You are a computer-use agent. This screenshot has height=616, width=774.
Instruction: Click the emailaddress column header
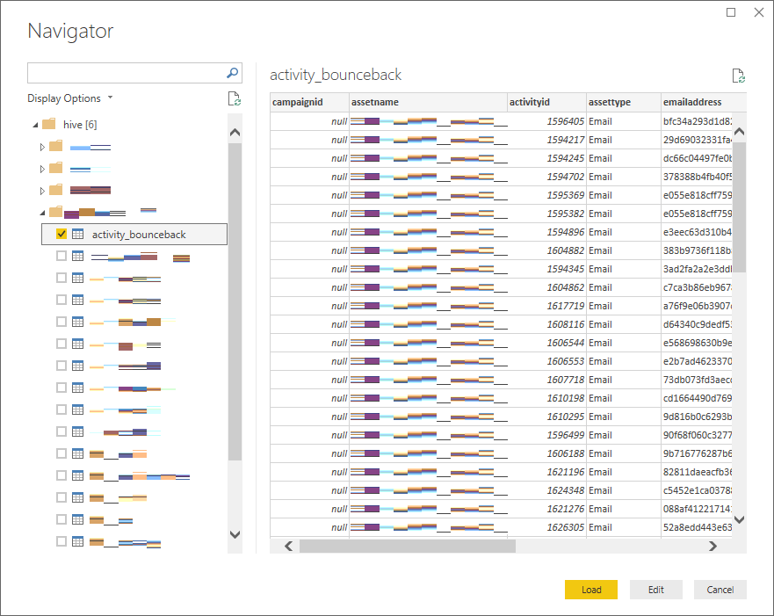704,102
